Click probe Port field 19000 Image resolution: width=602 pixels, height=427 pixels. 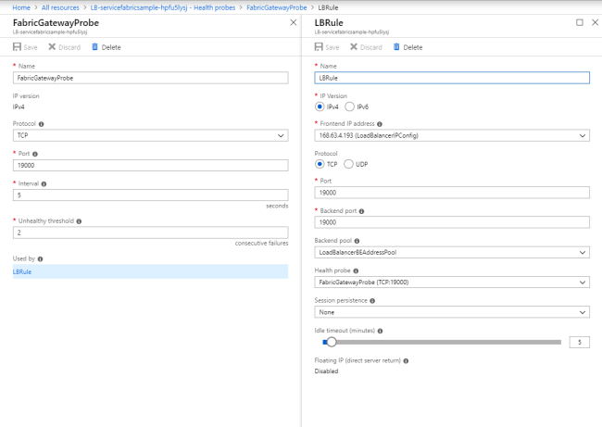click(x=150, y=165)
